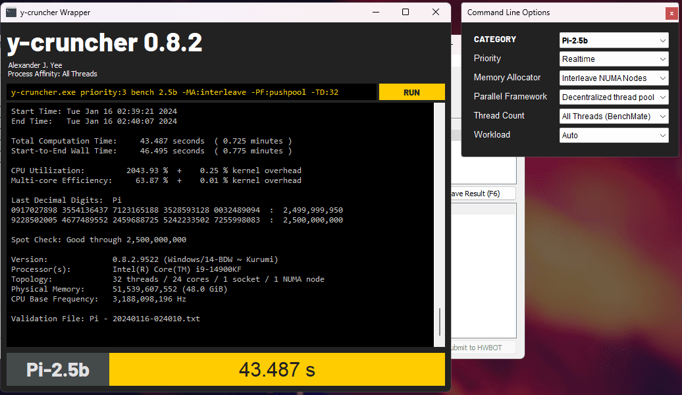Click the output console vertical scrollbar thumb
This screenshot has height=395, width=682.
[440, 322]
